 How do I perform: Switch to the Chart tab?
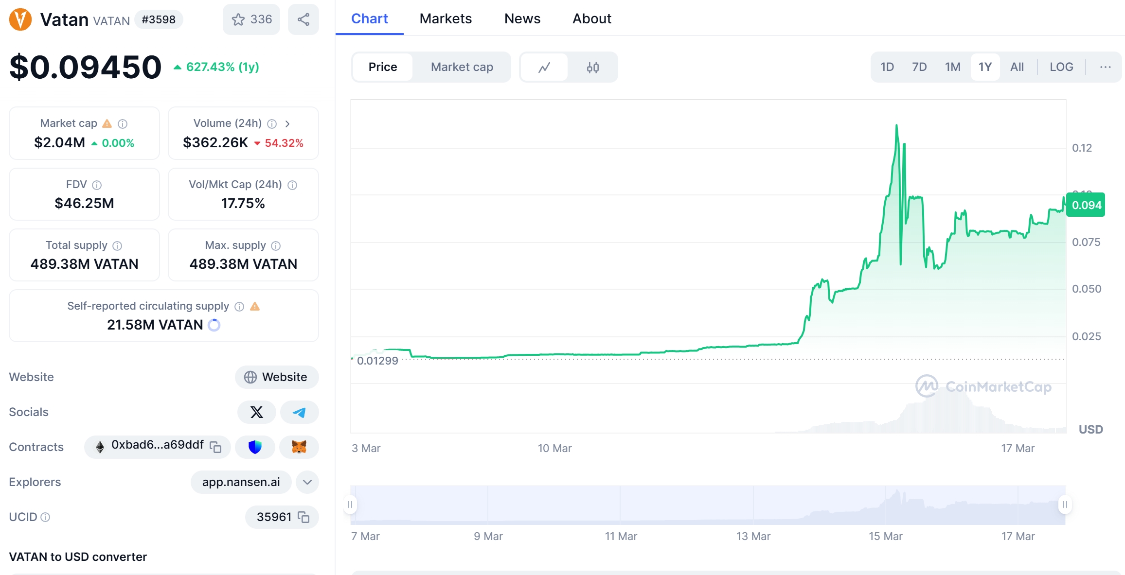click(x=370, y=18)
